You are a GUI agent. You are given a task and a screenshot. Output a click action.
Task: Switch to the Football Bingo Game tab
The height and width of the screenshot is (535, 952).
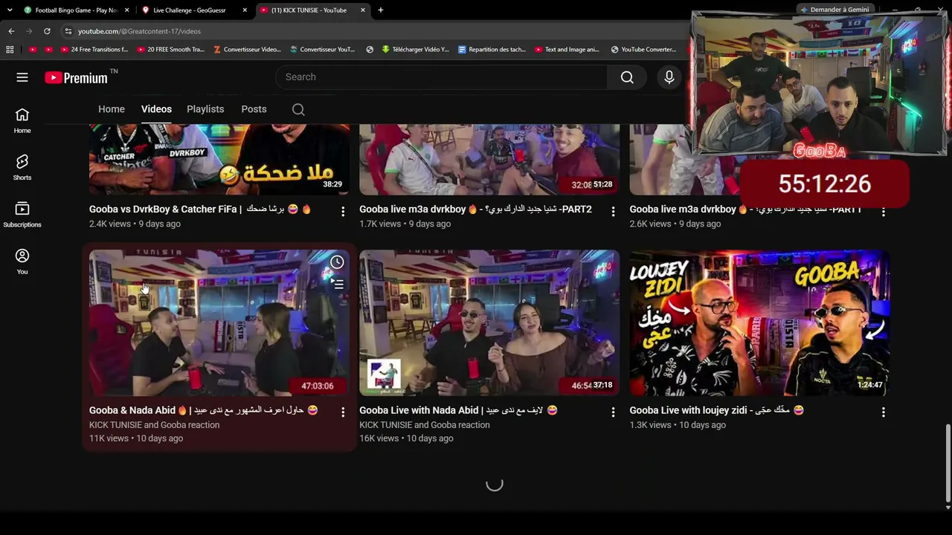tap(77, 10)
